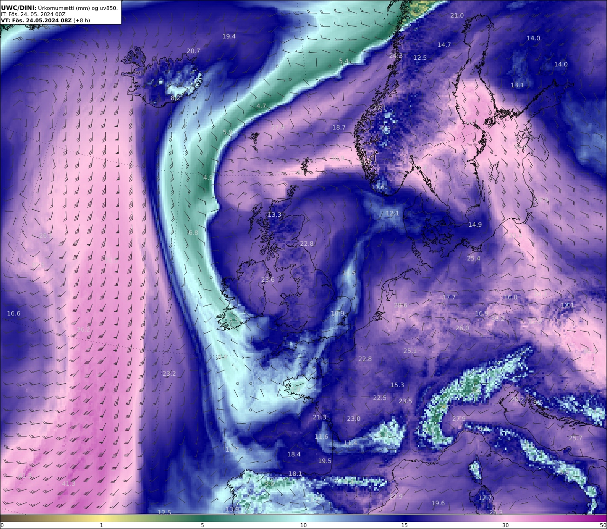607x529 pixels.
Task: Click the map value '19.6' over the Mediterranean
Action: pos(438,503)
